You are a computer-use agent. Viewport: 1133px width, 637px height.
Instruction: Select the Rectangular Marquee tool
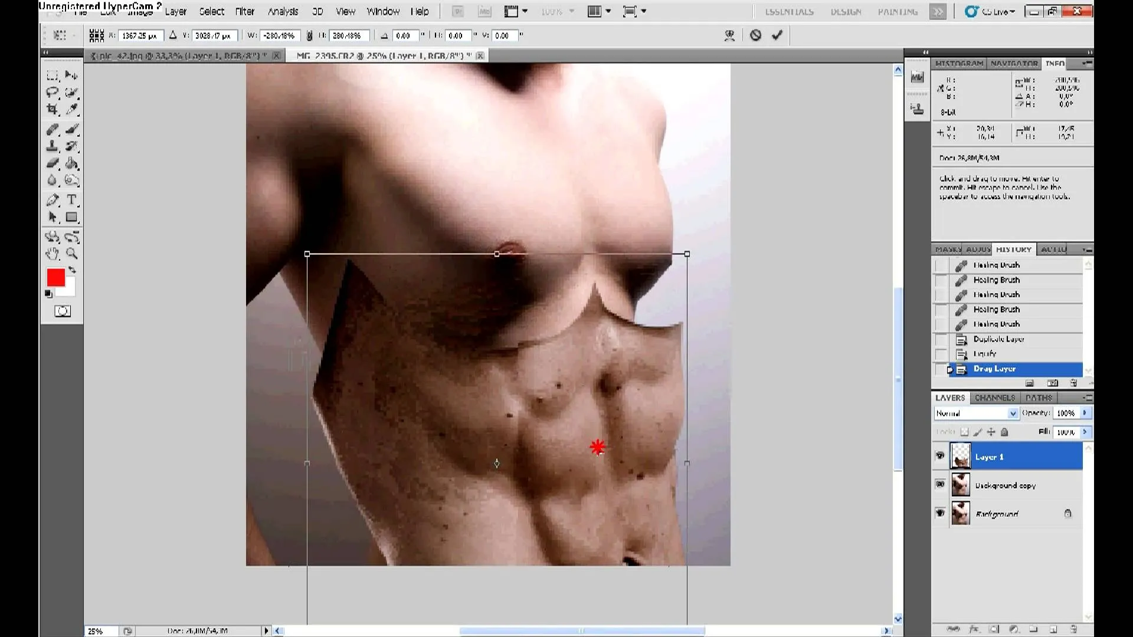coord(53,75)
